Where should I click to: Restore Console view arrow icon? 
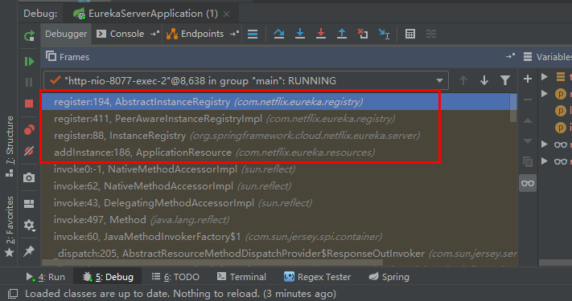pyautogui.click(x=154, y=34)
